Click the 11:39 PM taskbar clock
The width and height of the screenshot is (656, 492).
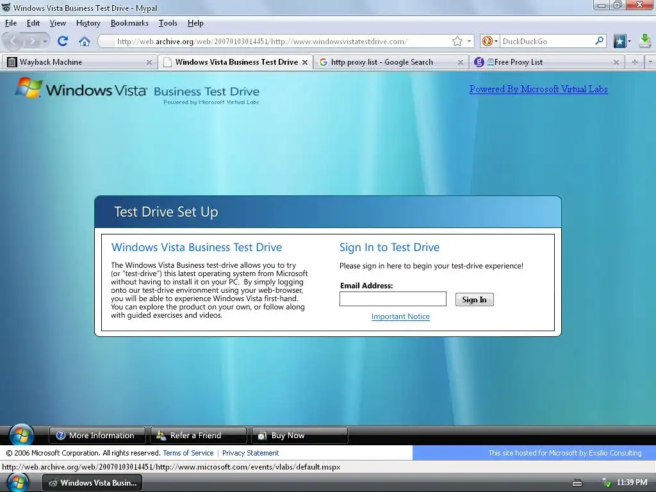[x=632, y=482]
